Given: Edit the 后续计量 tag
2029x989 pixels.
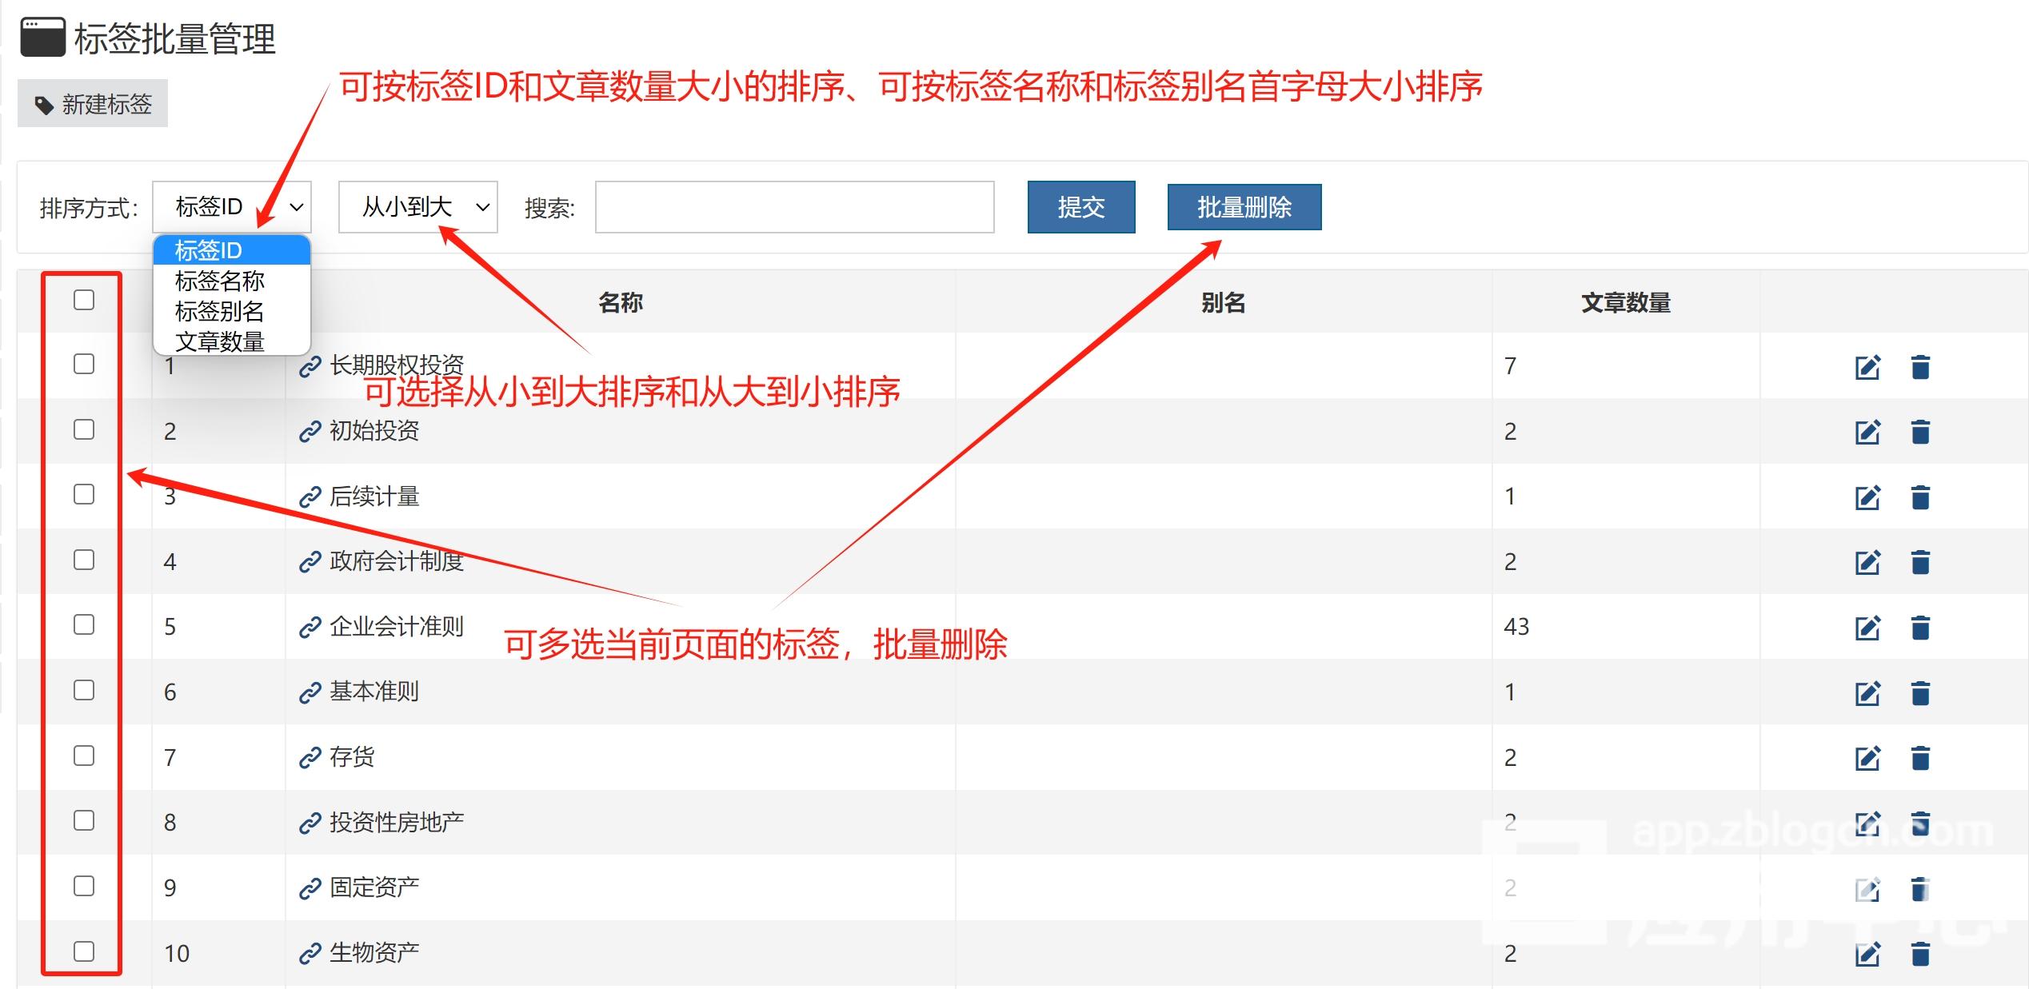Looking at the screenshot, I should (x=1867, y=497).
